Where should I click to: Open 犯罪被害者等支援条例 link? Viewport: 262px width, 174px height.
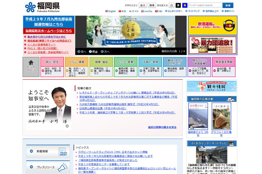[108, 161]
